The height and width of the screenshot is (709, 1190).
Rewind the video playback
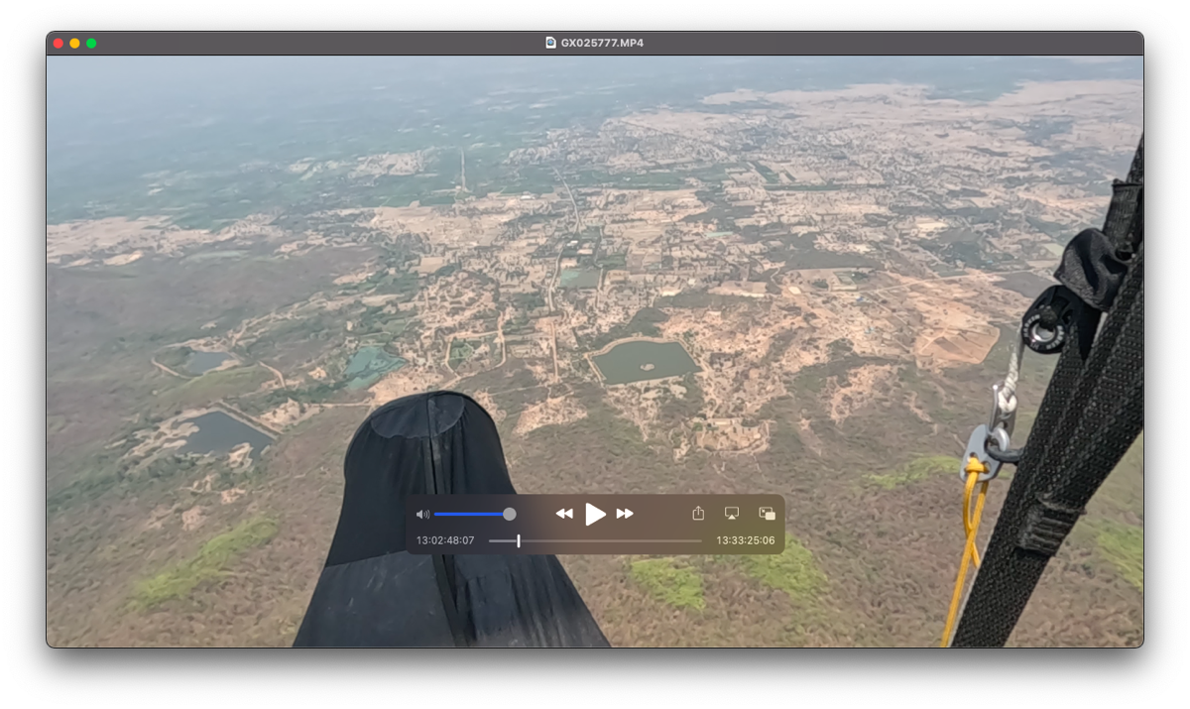click(564, 514)
